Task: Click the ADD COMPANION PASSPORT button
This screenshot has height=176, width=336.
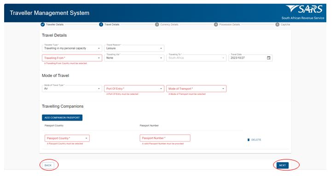Action: 62,117
